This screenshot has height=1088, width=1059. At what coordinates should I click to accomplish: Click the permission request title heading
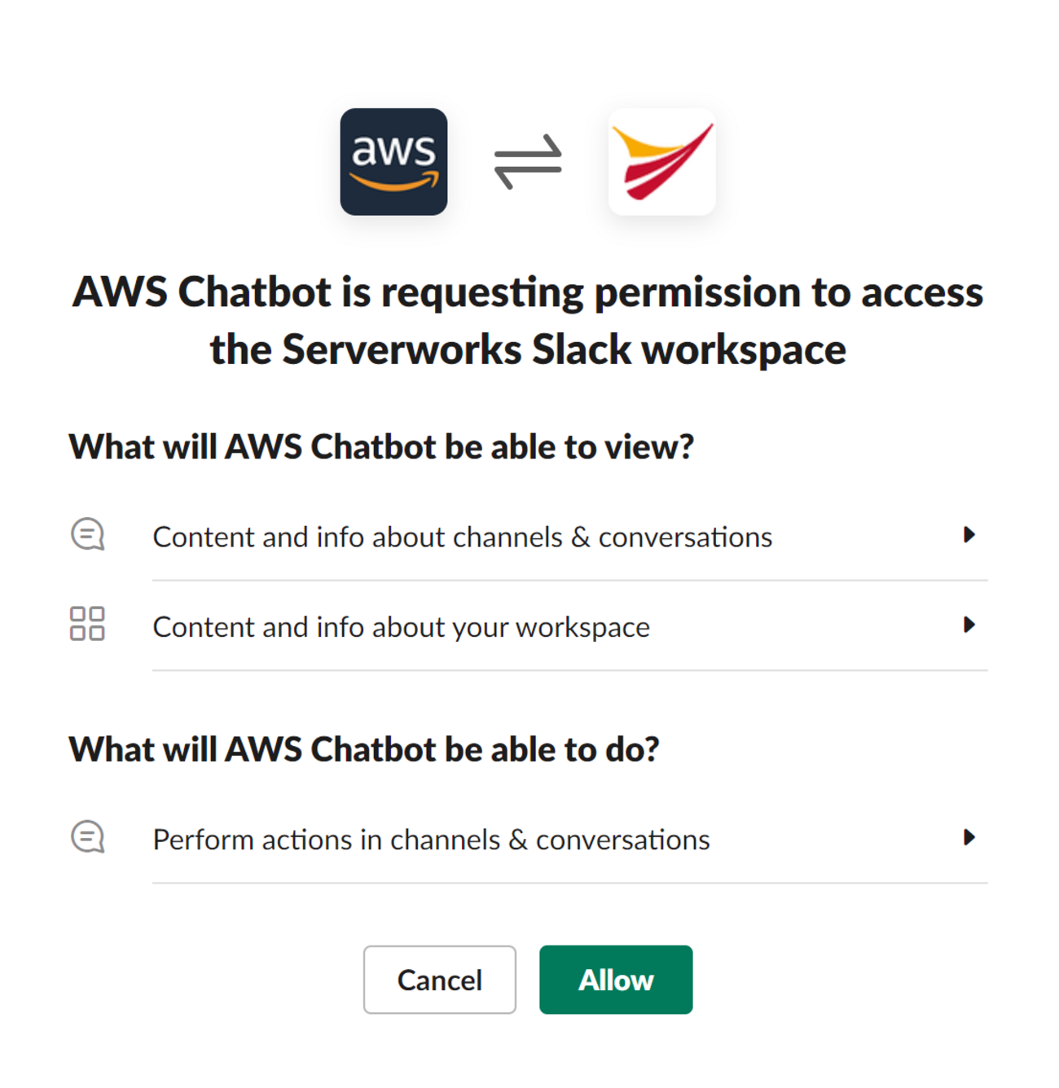[x=528, y=321]
